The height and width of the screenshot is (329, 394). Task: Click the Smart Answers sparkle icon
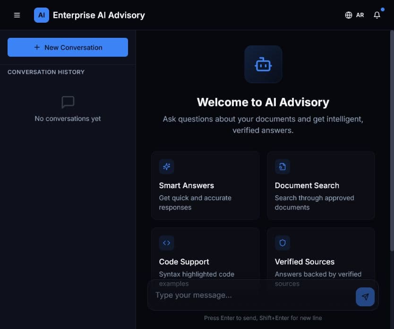pyautogui.click(x=167, y=166)
